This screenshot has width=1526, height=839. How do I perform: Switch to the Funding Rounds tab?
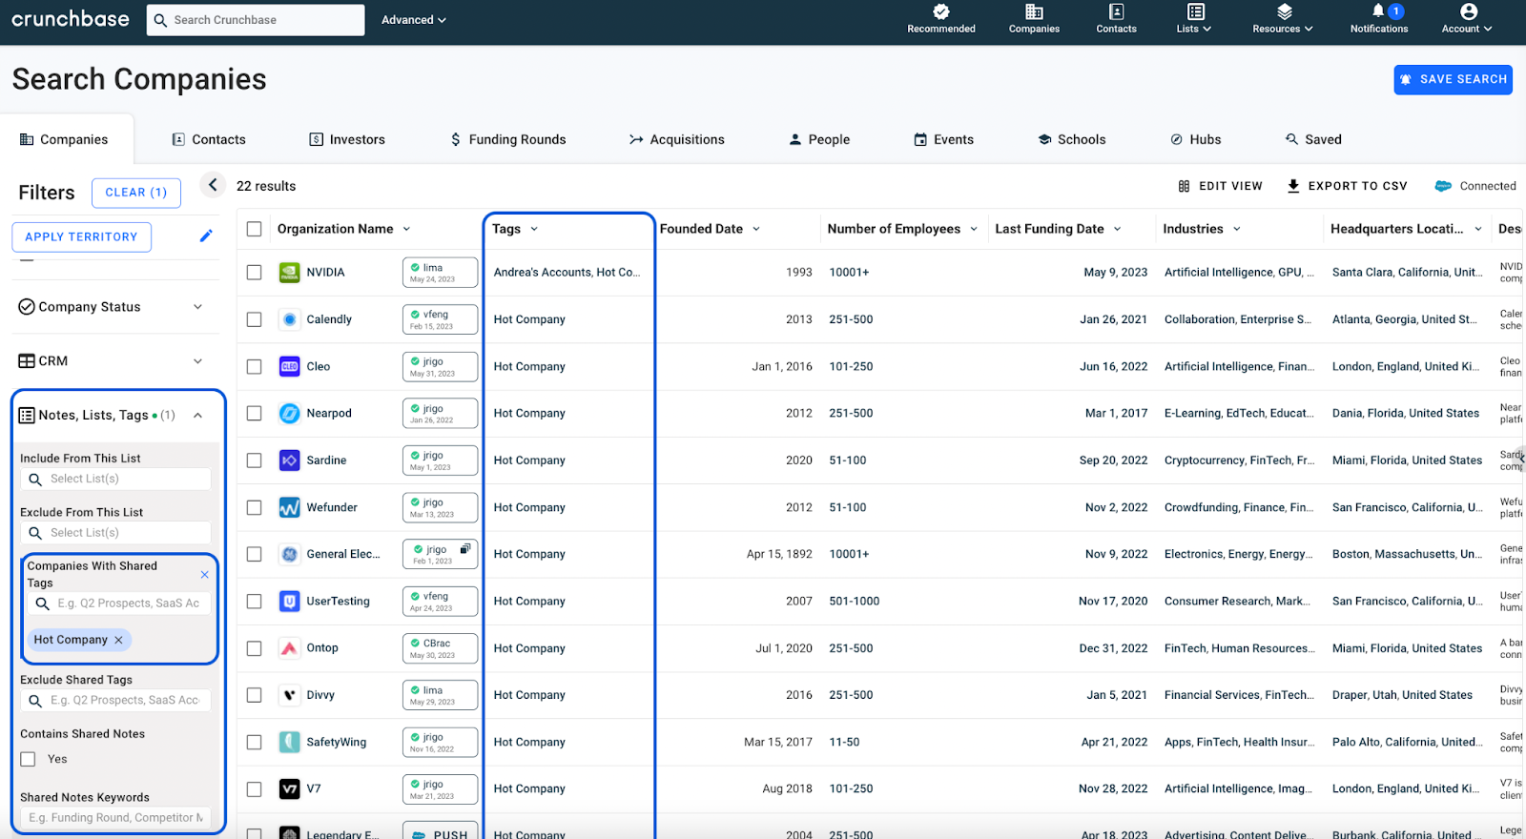507,139
